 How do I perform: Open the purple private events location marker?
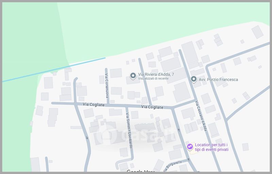click(190, 146)
